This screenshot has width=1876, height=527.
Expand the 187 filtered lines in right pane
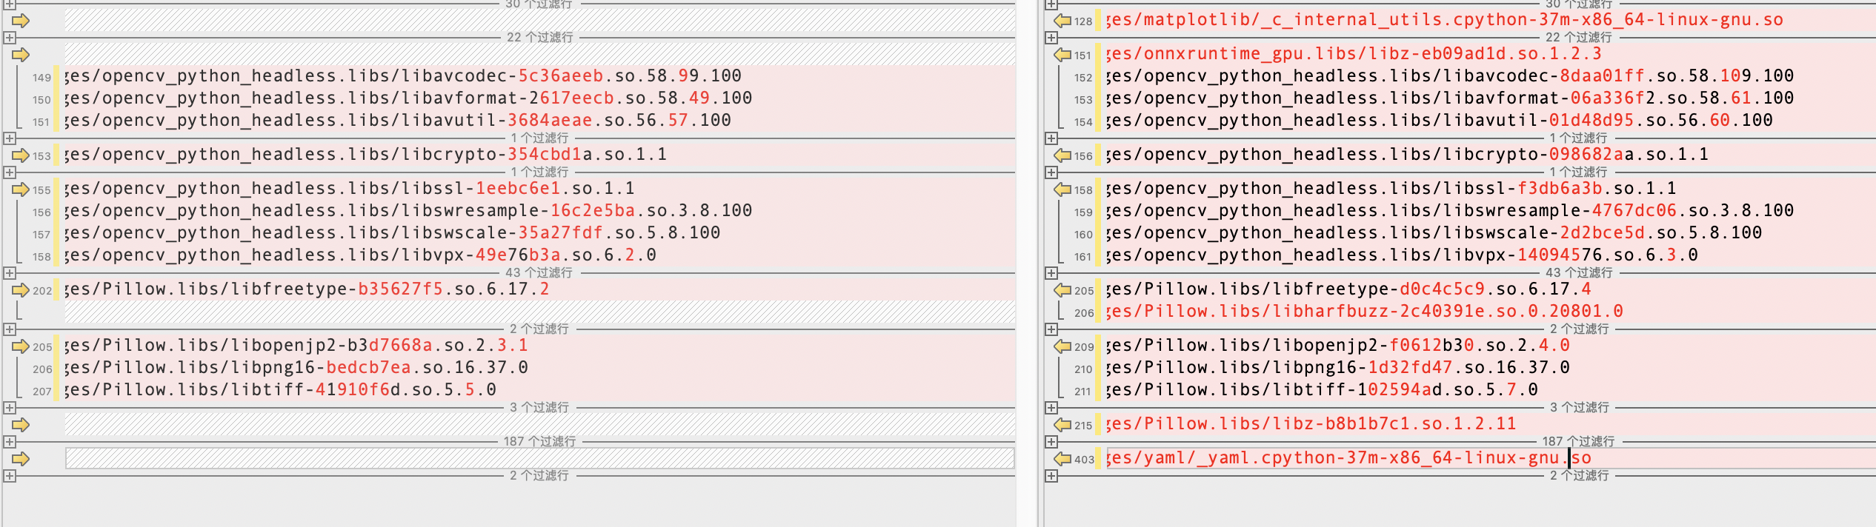coord(1051,441)
